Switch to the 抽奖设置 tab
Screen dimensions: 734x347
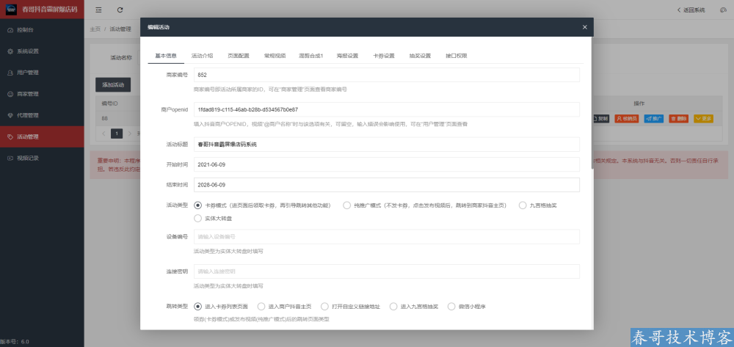420,56
